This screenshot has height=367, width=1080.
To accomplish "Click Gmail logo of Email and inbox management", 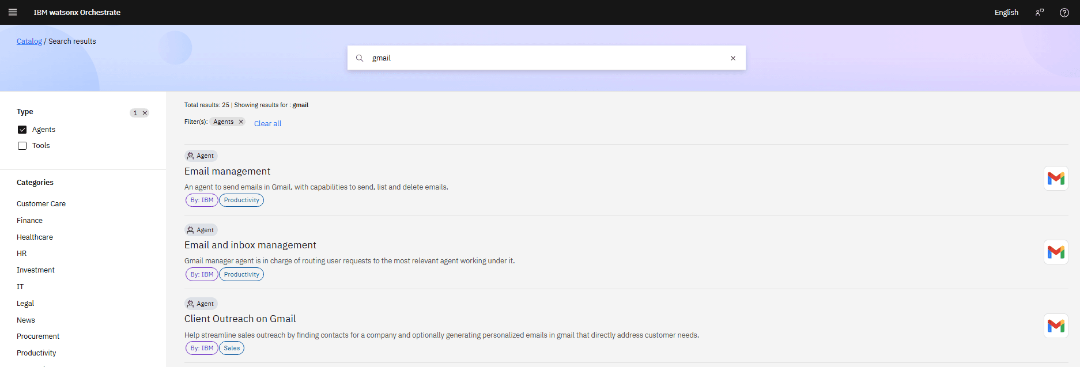I will pyautogui.click(x=1056, y=252).
